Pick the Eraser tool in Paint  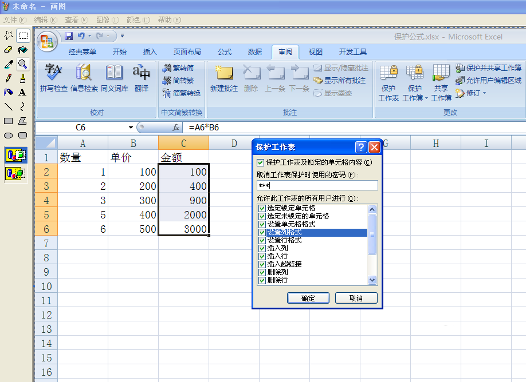[x=9, y=50]
